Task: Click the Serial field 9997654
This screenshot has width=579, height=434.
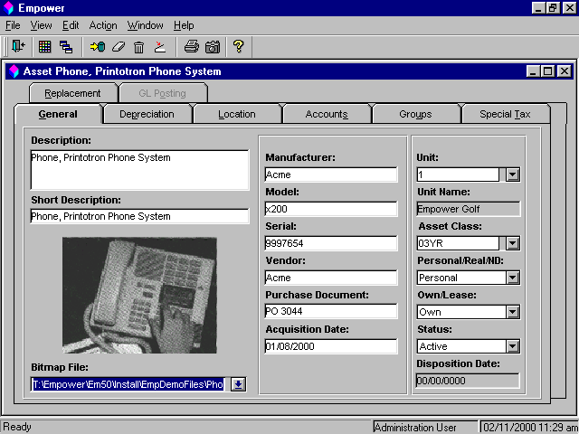Action: 331,243
